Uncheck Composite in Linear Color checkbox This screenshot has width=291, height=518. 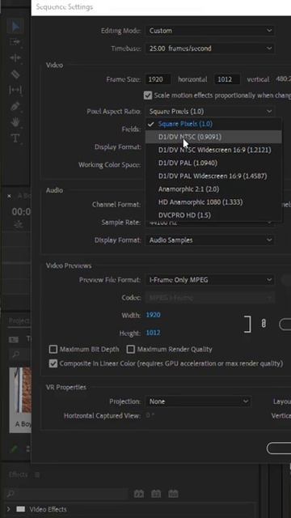[x=53, y=363]
